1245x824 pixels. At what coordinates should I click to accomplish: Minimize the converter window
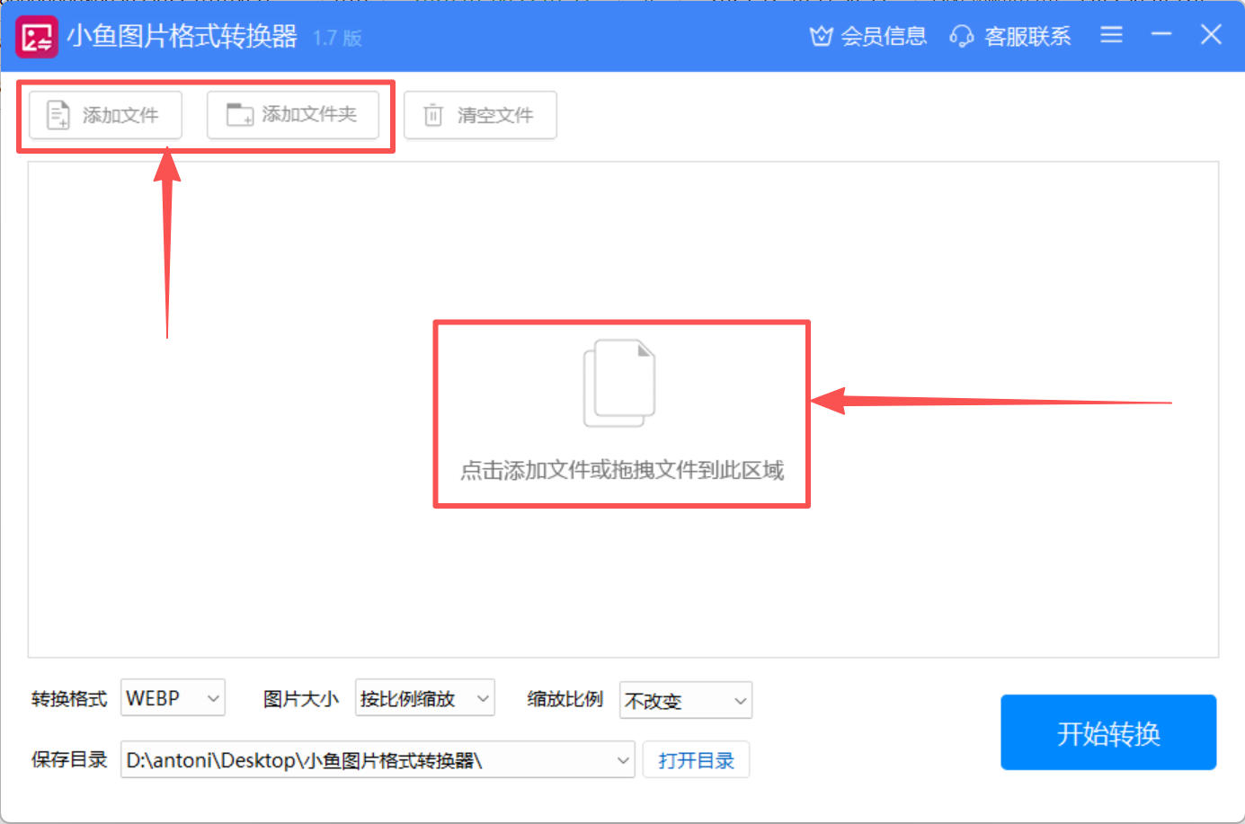click(x=1161, y=35)
